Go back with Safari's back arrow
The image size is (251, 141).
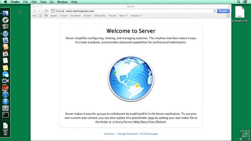(35, 11)
